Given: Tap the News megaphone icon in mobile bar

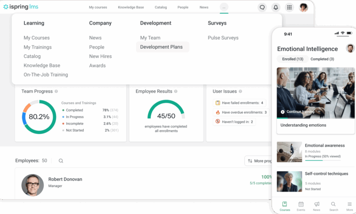Looking at the screenshot, I should tap(317, 204).
